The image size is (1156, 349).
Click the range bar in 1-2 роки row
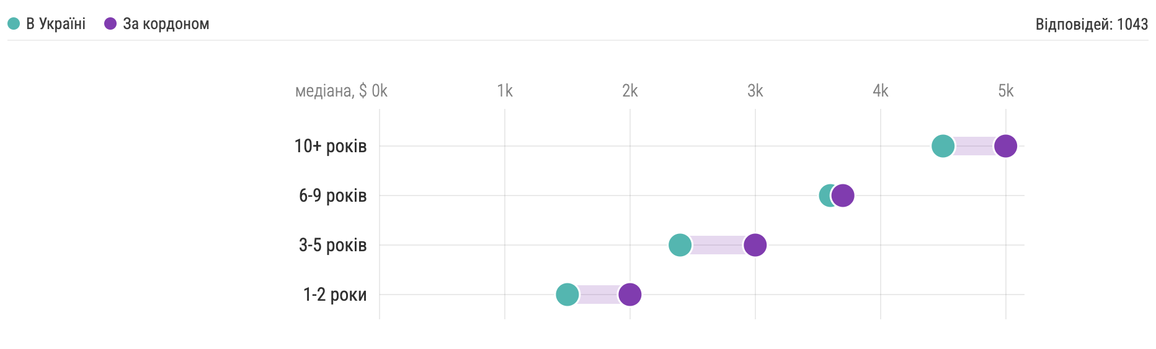(598, 295)
